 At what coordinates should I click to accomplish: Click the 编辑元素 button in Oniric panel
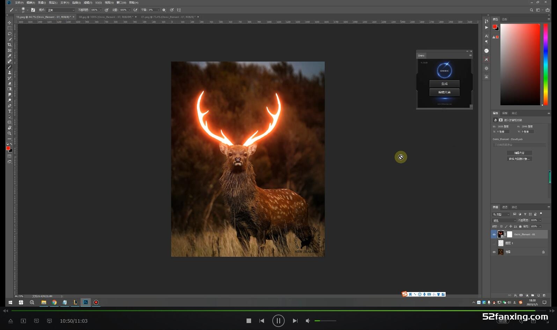coord(444,92)
